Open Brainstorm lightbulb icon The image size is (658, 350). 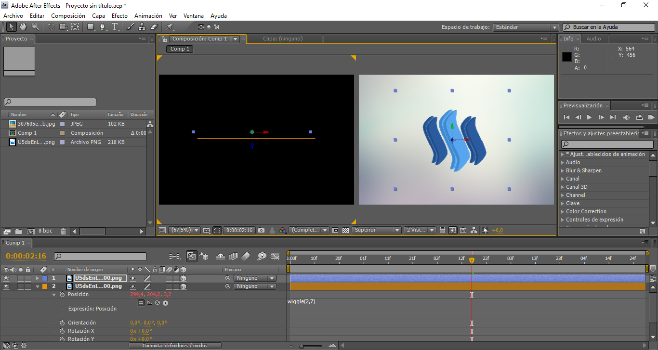tap(262, 256)
